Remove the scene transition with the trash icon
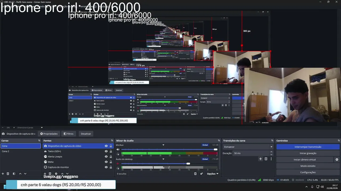This screenshot has height=191, width=341. point(266,159)
